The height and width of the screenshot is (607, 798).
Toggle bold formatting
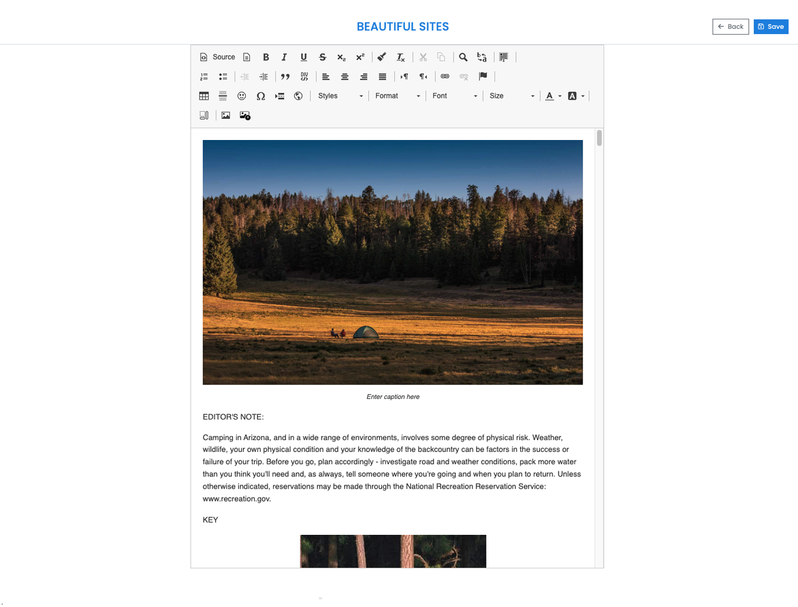point(266,57)
